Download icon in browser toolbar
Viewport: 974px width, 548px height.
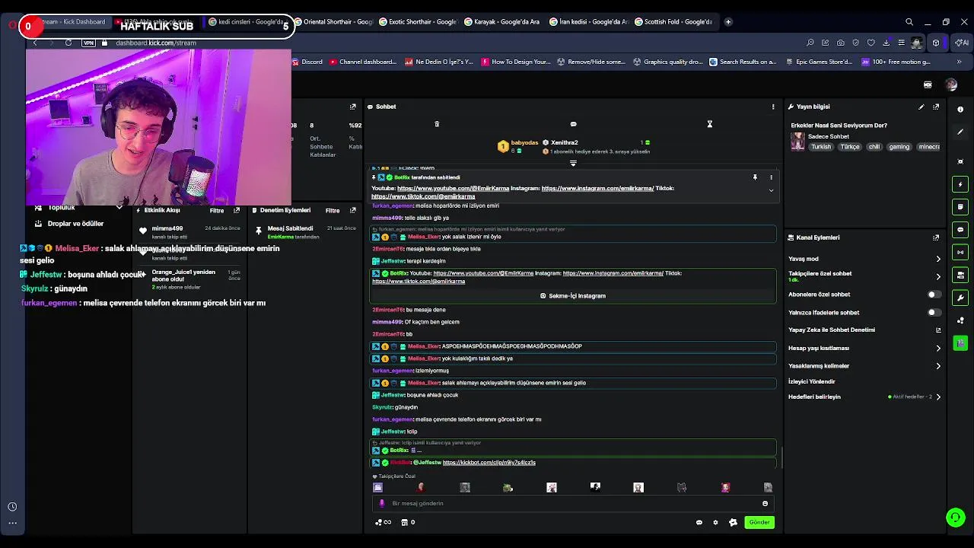coord(886,43)
